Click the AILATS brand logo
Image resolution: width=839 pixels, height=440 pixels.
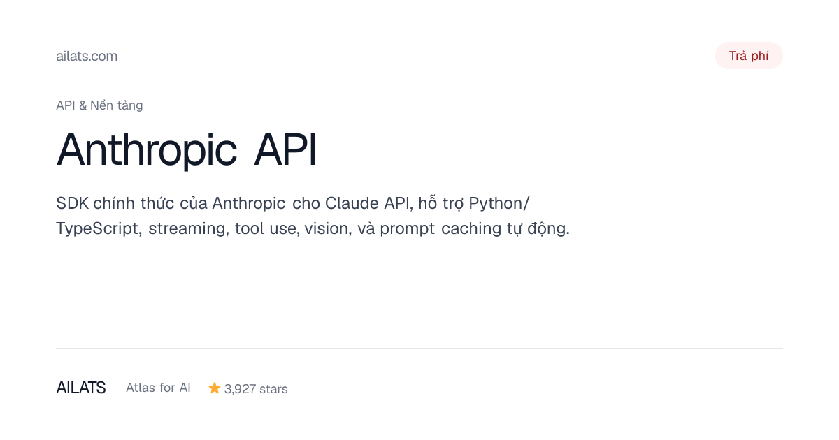(x=81, y=388)
